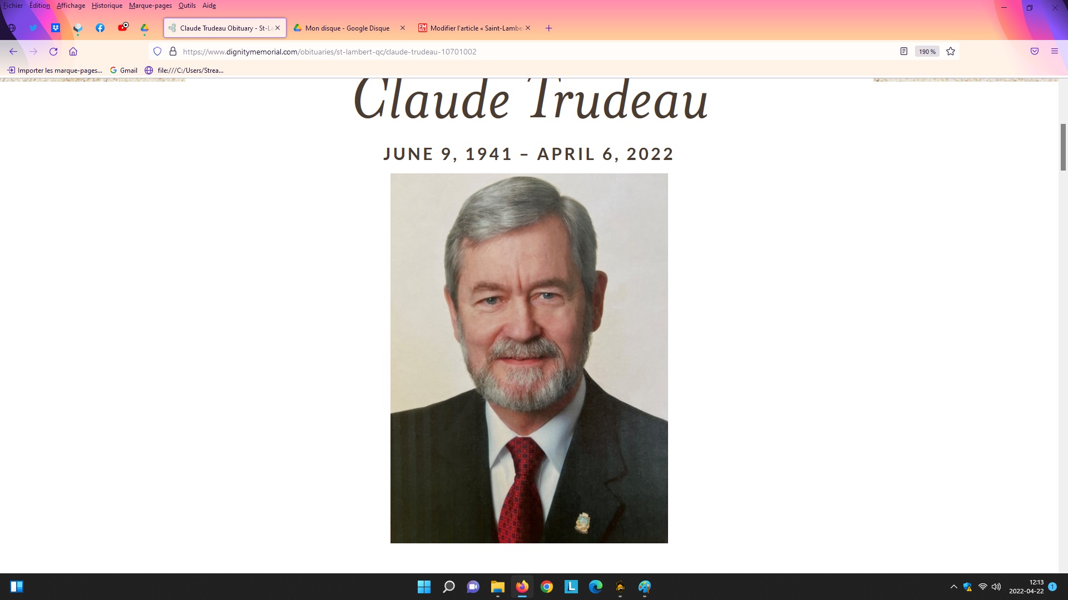Open the pinned YouTube tab
Image resolution: width=1068 pixels, height=600 pixels.
coord(122,28)
